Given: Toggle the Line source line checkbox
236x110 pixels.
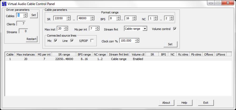Looking at the screenshot, I should point(72,41).
